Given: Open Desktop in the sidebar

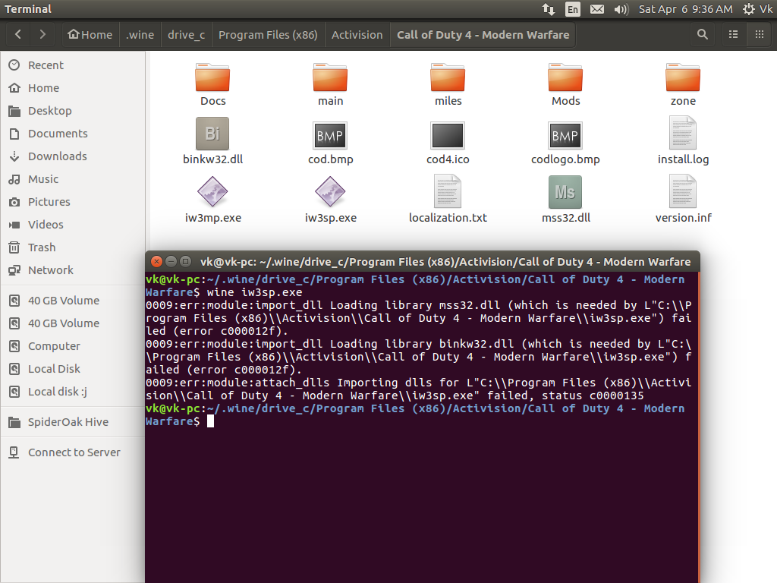Looking at the screenshot, I should pos(73,111).
